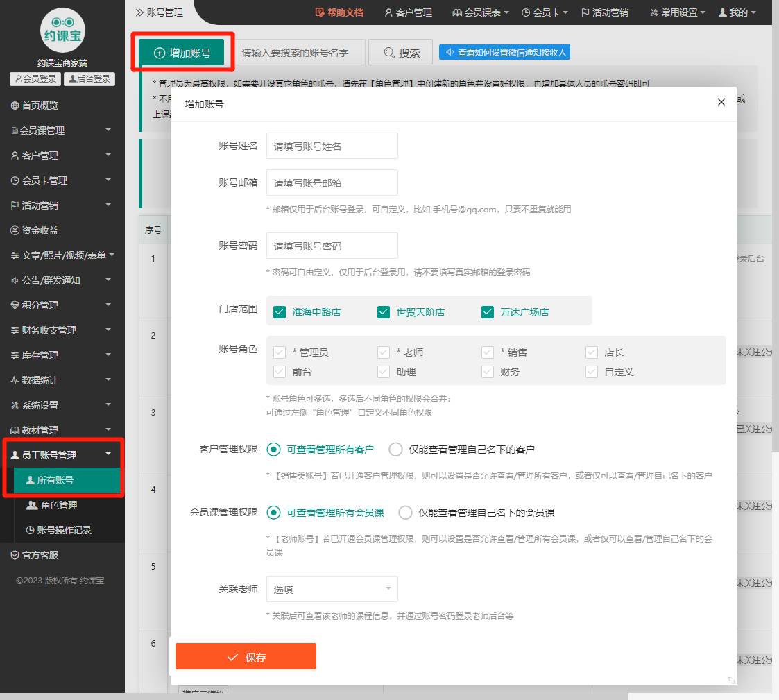Collapse the 员工账号管理 sidebar menu
This screenshot has width=779, height=700.
108,454
